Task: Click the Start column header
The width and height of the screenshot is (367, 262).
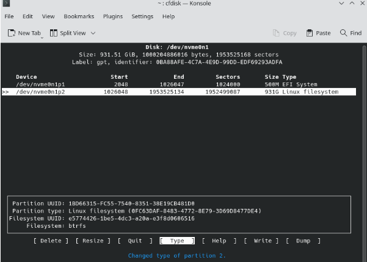Action: click(119, 77)
